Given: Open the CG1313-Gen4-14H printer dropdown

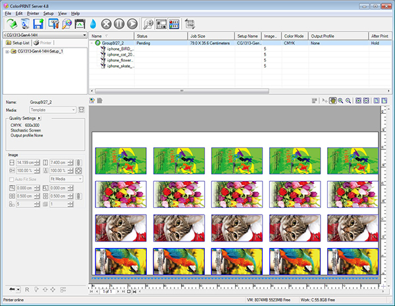Looking at the screenshot, I should coord(84,34).
